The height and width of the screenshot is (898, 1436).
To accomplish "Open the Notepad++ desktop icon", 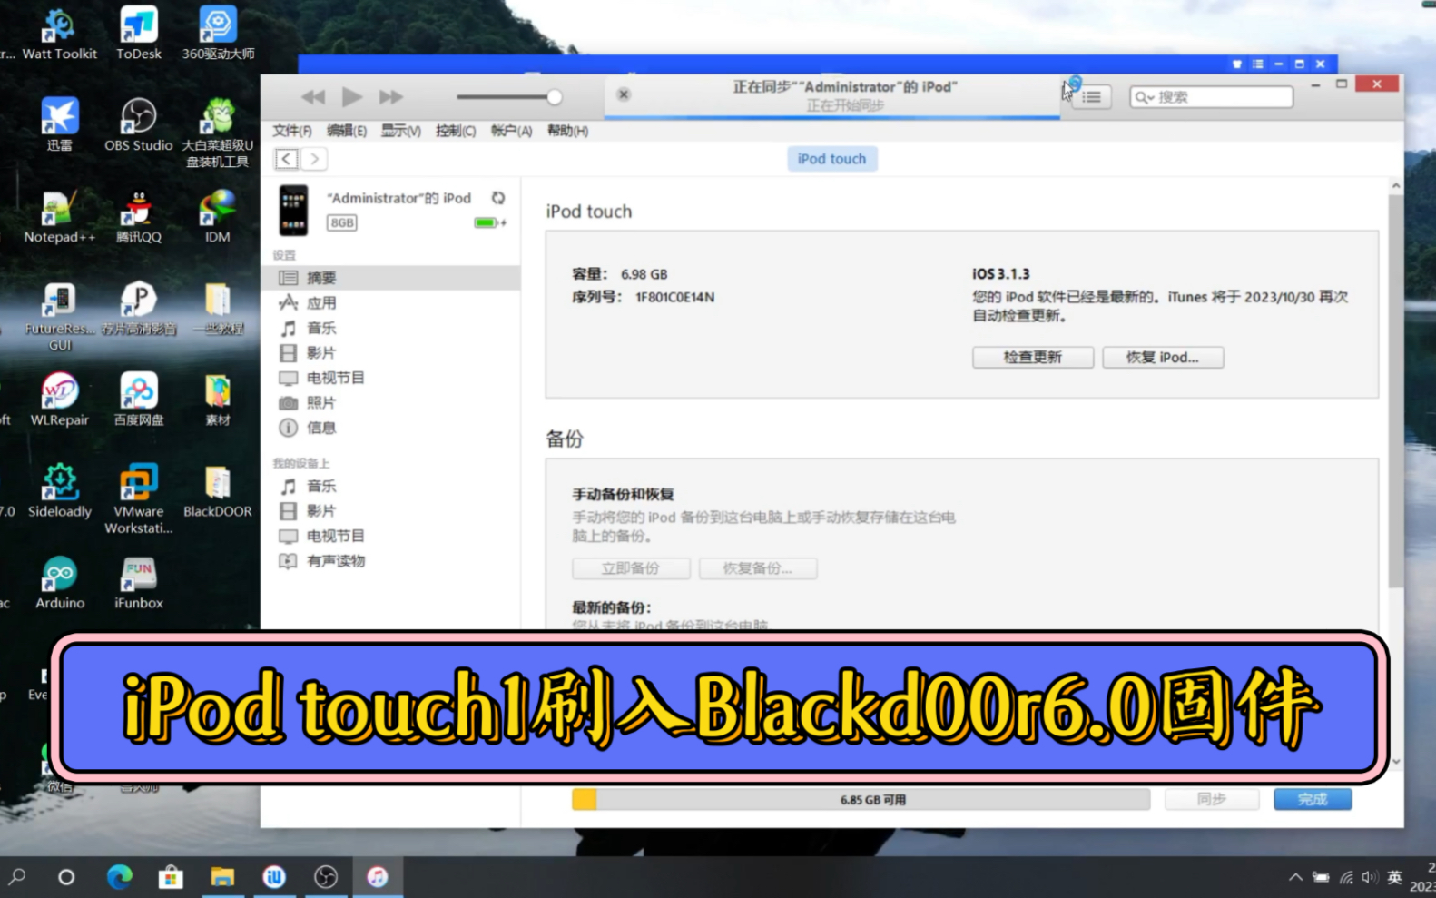I will (x=60, y=217).
